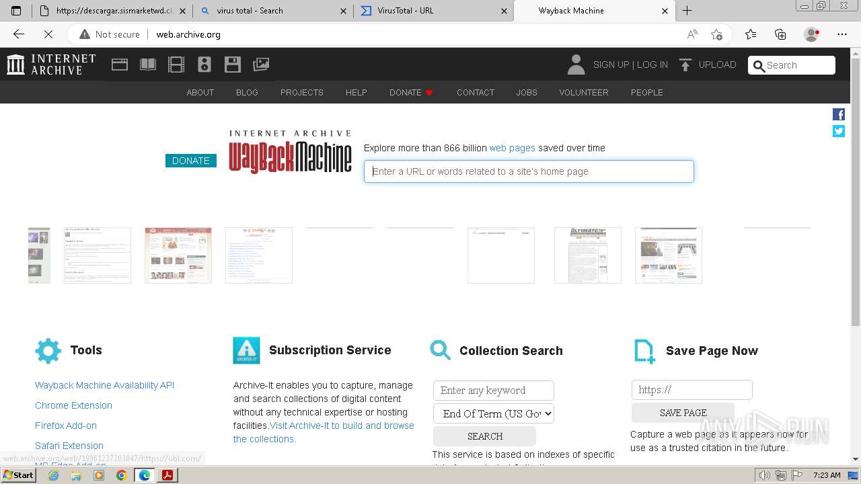Click the Read Aloud icon
The image size is (861, 484).
pos(692,34)
